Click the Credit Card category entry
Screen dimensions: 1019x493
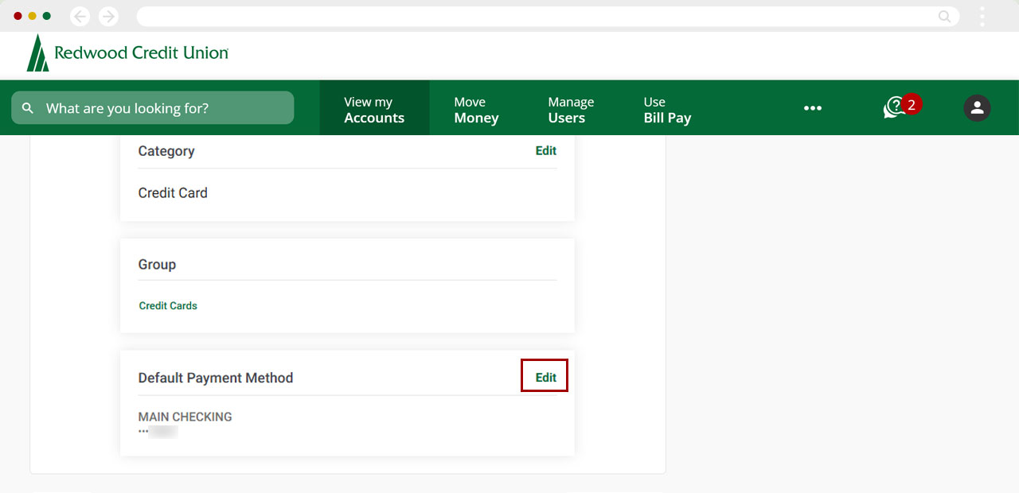pos(173,192)
